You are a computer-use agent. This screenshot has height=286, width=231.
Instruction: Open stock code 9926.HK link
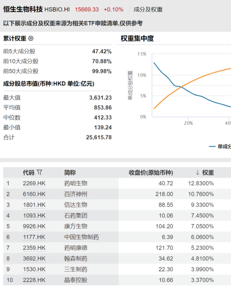point(34,226)
